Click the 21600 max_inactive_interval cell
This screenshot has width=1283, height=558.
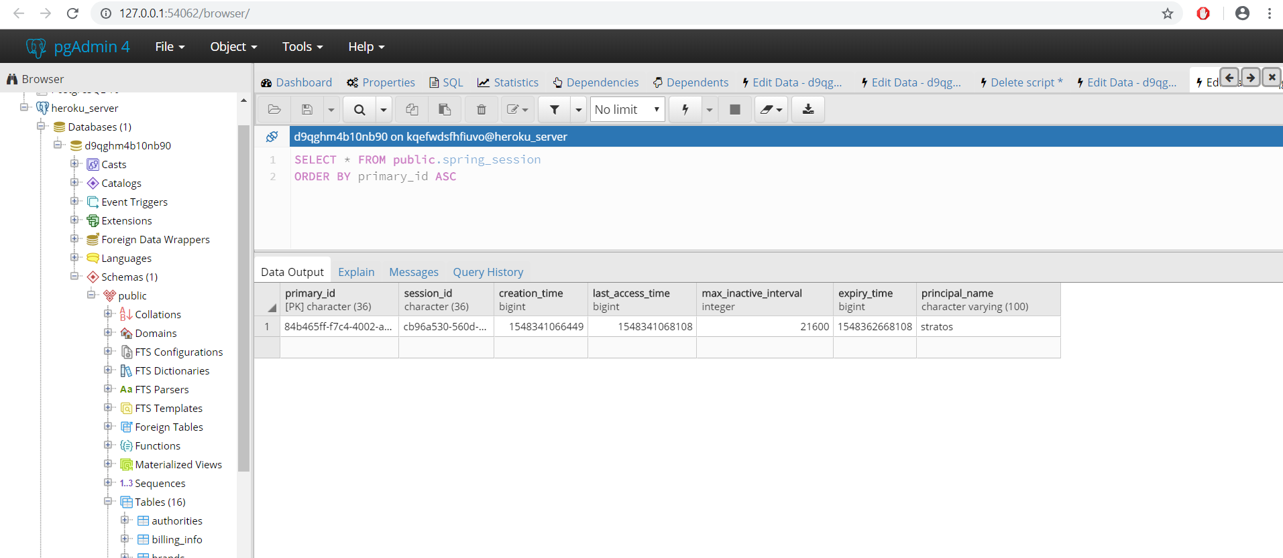pyautogui.click(x=765, y=327)
